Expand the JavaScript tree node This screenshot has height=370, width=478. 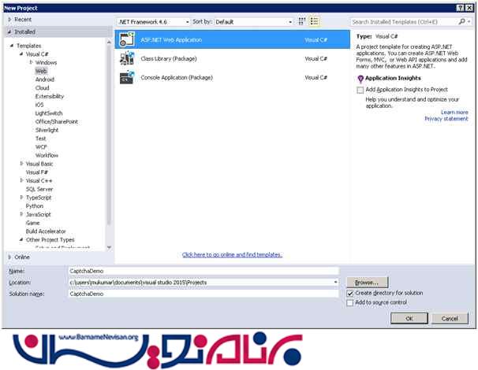click(21, 214)
